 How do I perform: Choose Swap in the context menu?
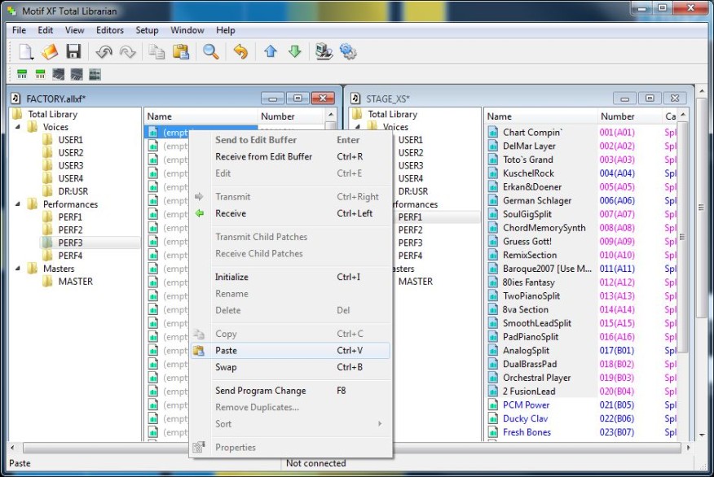click(290, 367)
